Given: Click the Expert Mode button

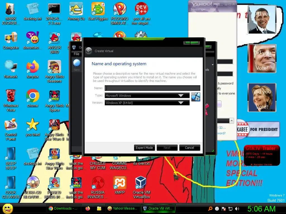Looking at the screenshot, I should pyautogui.click(x=144, y=148).
